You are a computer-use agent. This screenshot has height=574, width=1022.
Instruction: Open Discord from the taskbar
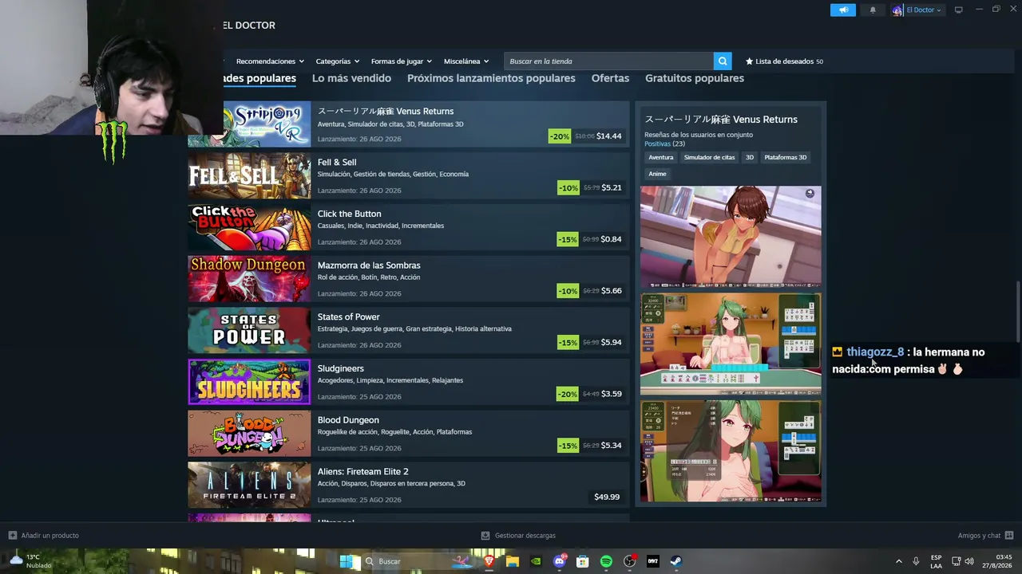click(x=560, y=561)
